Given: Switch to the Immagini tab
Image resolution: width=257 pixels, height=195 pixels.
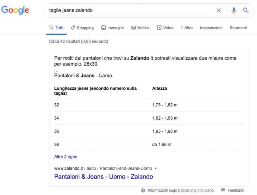Looking at the screenshot, I should pos(112,28).
